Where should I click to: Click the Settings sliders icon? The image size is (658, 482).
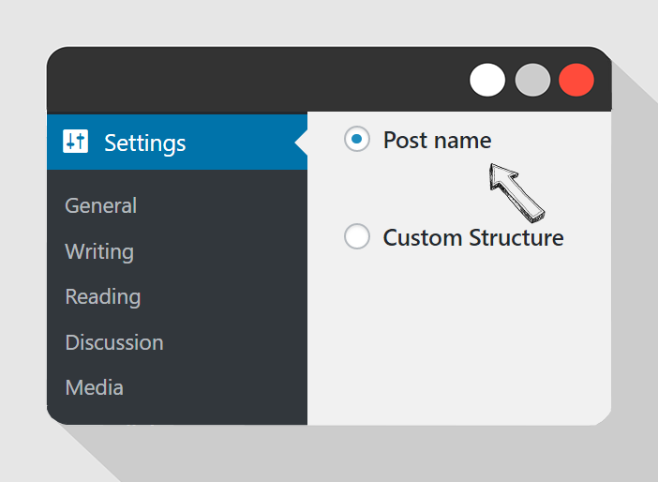point(75,141)
